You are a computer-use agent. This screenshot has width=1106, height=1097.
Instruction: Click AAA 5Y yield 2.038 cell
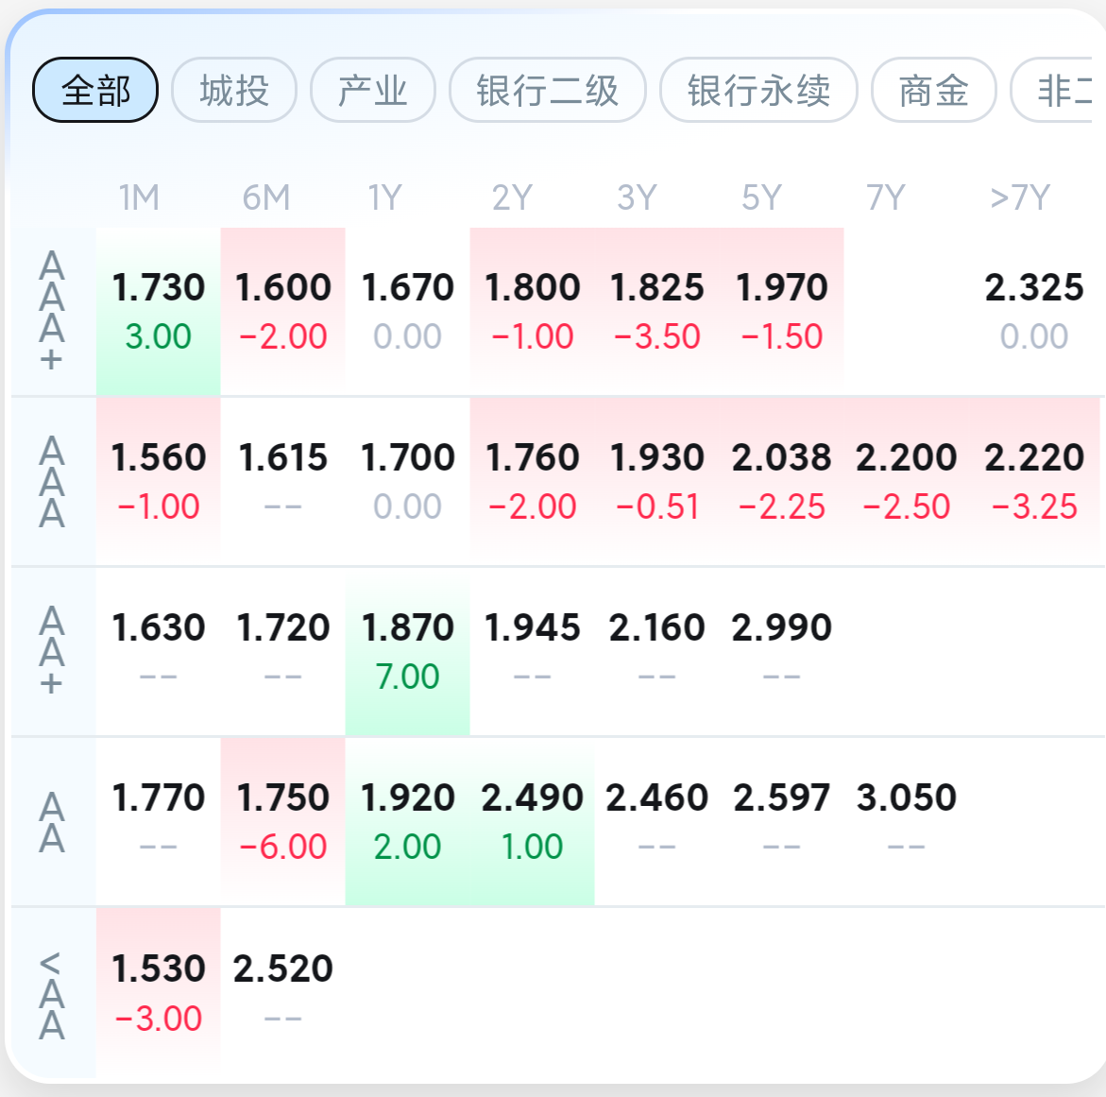coord(781,481)
